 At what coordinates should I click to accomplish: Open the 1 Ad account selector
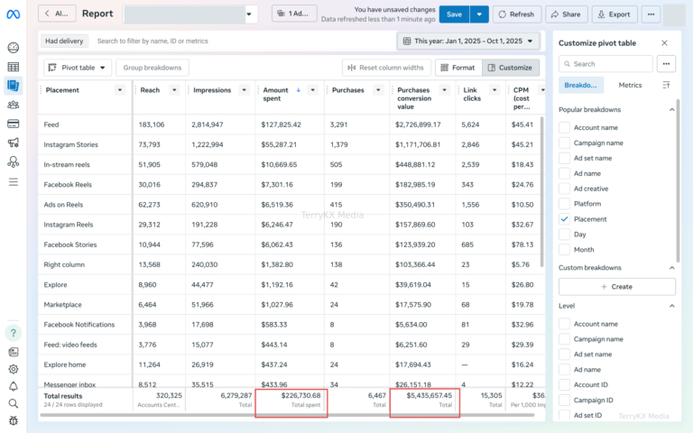[294, 14]
